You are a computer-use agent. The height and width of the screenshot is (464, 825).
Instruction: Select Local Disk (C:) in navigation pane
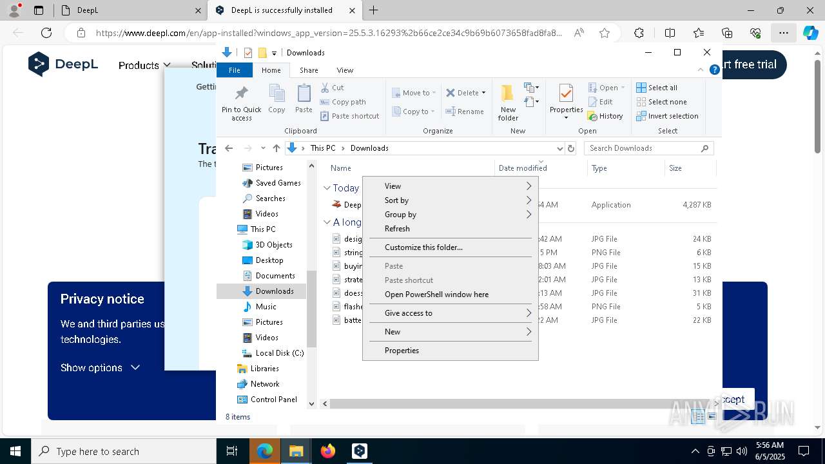click(x=273, y=353)
